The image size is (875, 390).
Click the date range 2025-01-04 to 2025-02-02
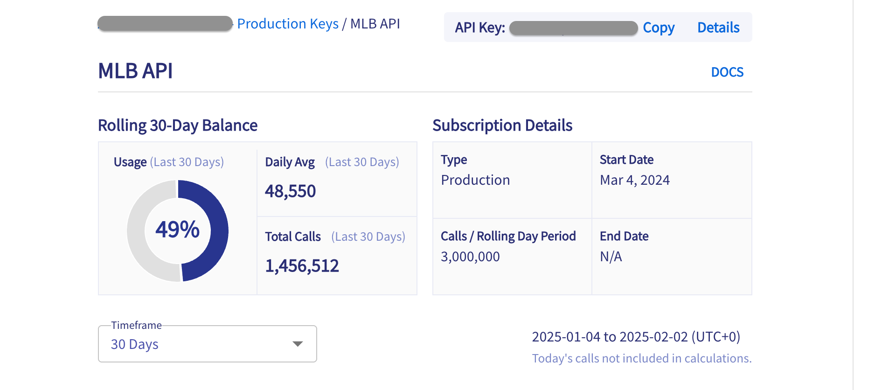636,337
